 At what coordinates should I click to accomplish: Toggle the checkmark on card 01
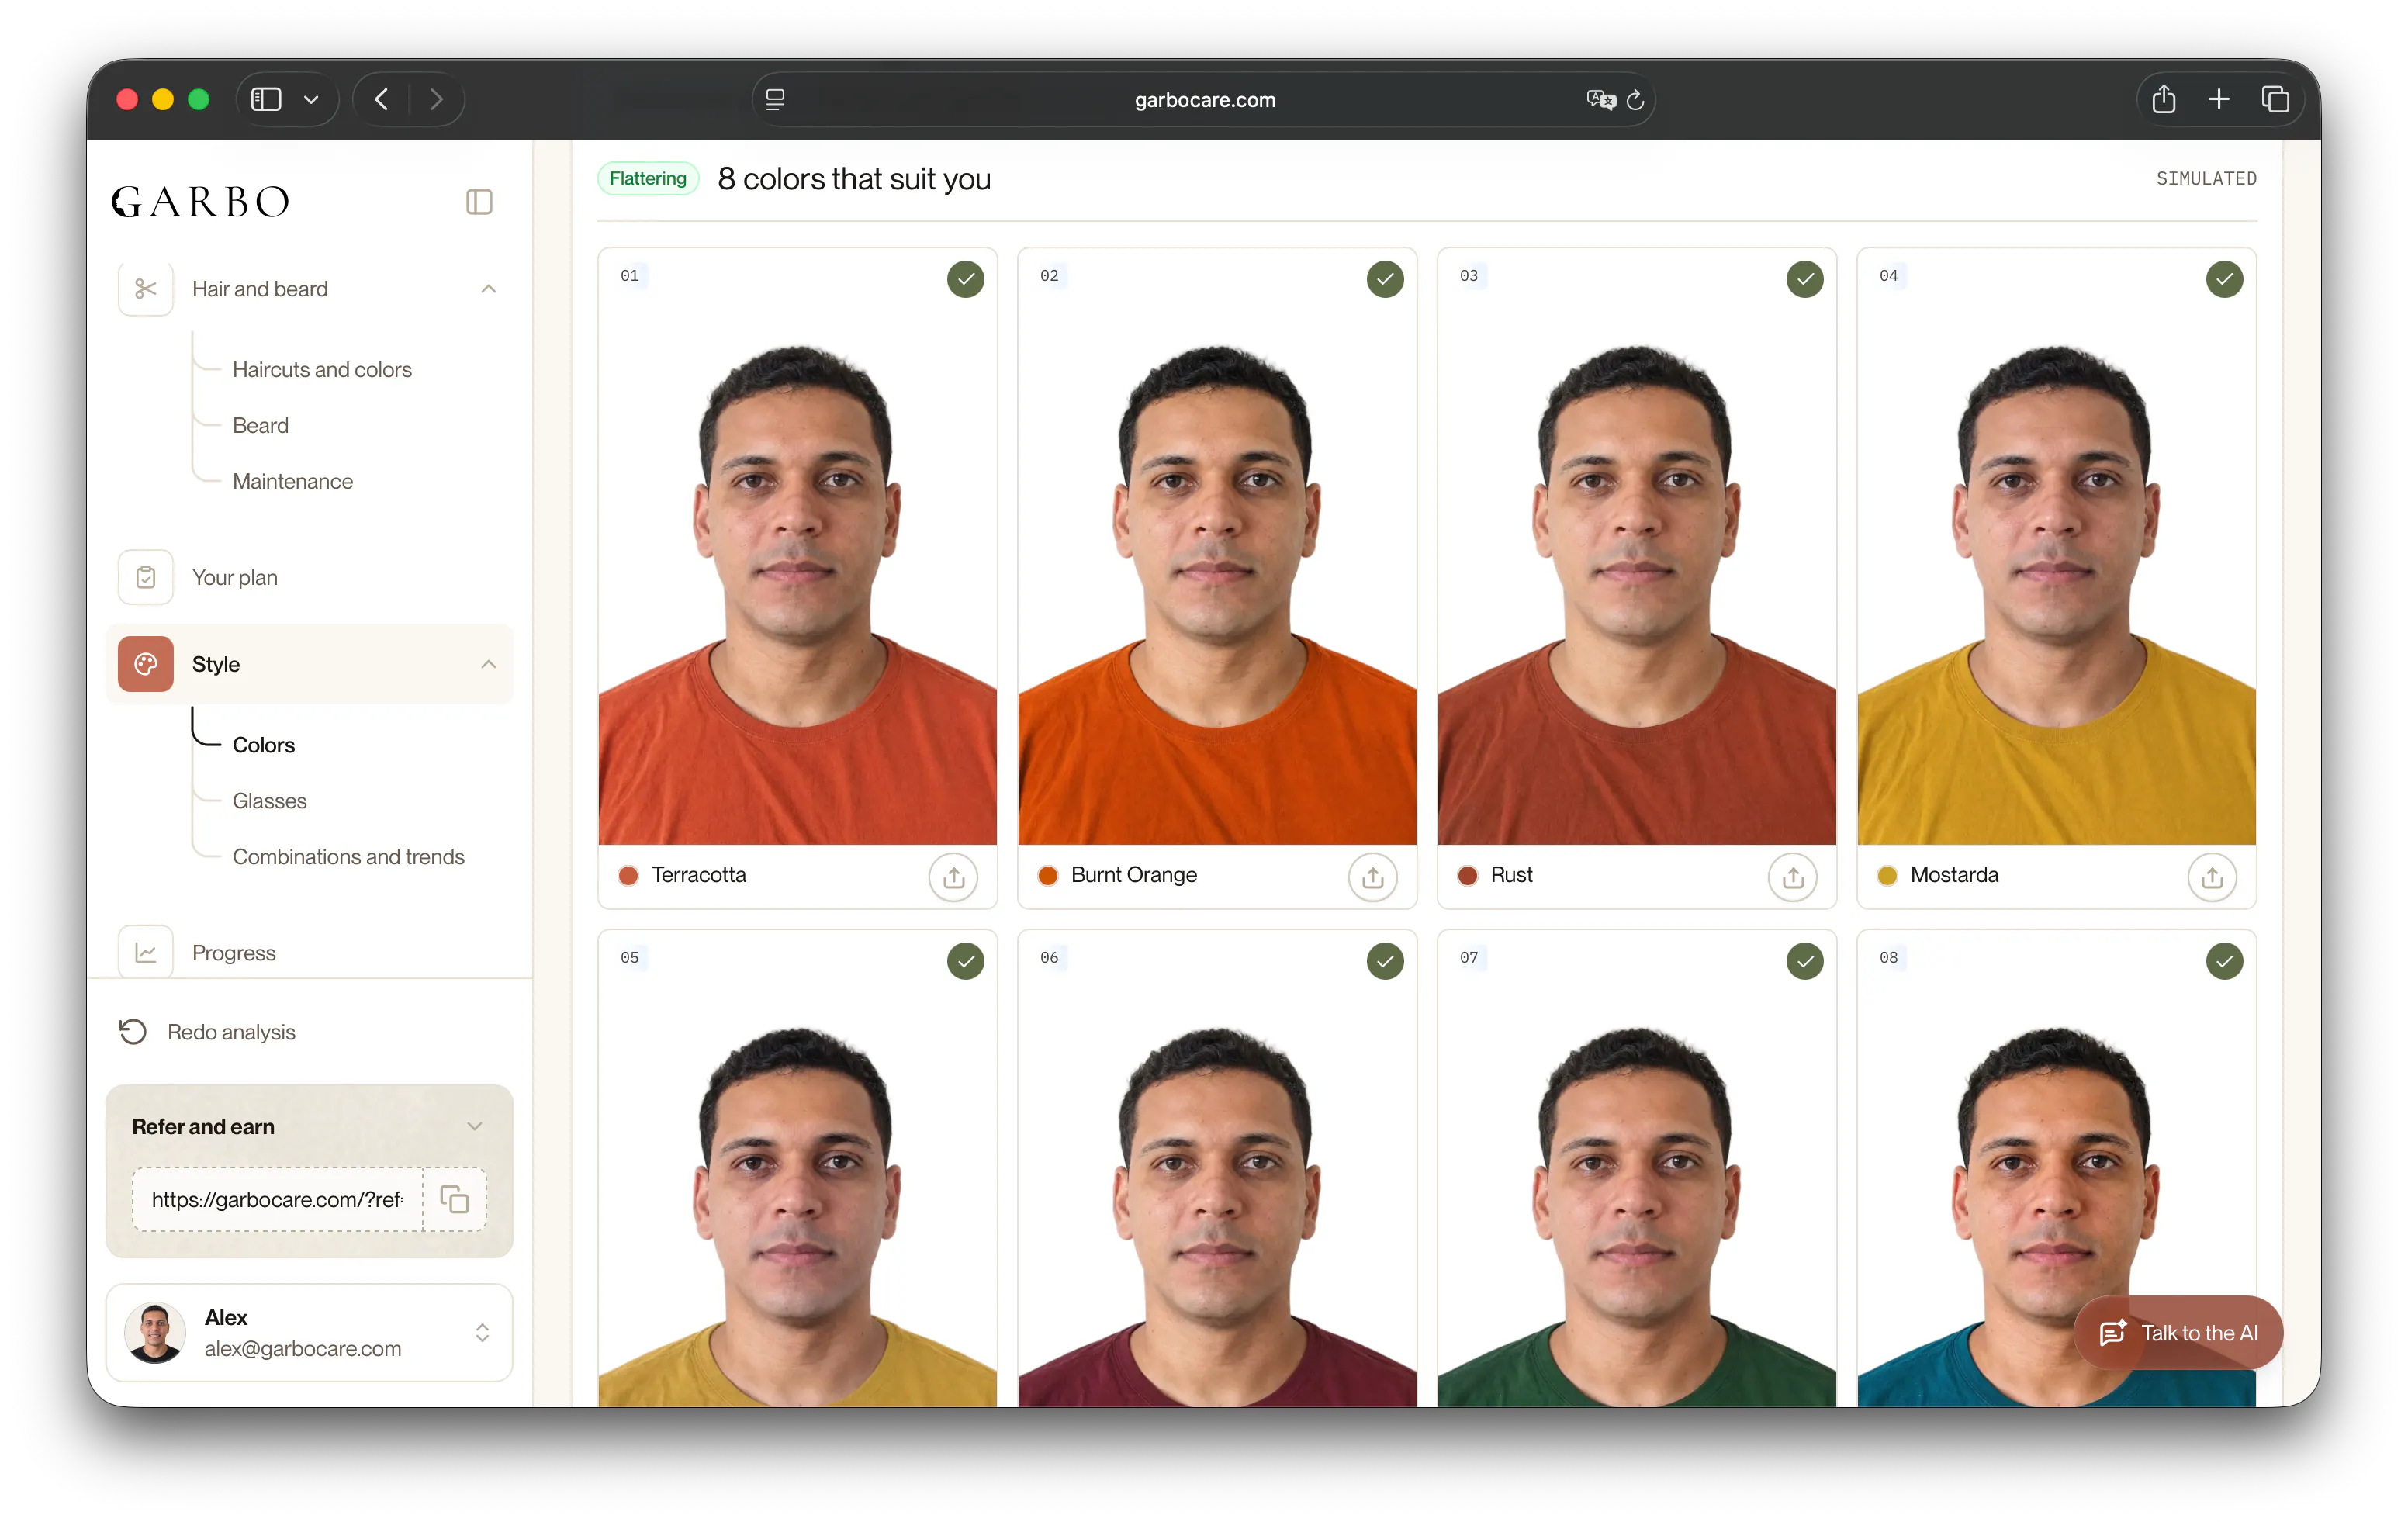click(x=965, y=279)
